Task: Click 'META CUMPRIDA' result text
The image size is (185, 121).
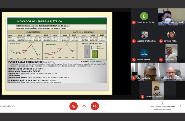Action: 96,62
